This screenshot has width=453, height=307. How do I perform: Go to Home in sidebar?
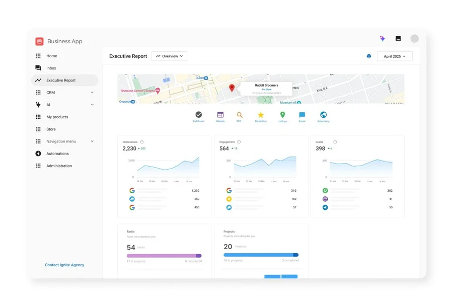tap(64, 56)
